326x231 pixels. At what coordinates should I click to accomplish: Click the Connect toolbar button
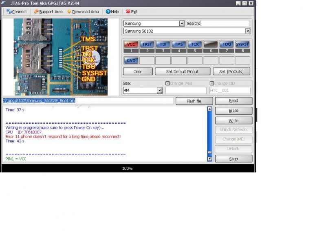16,12
